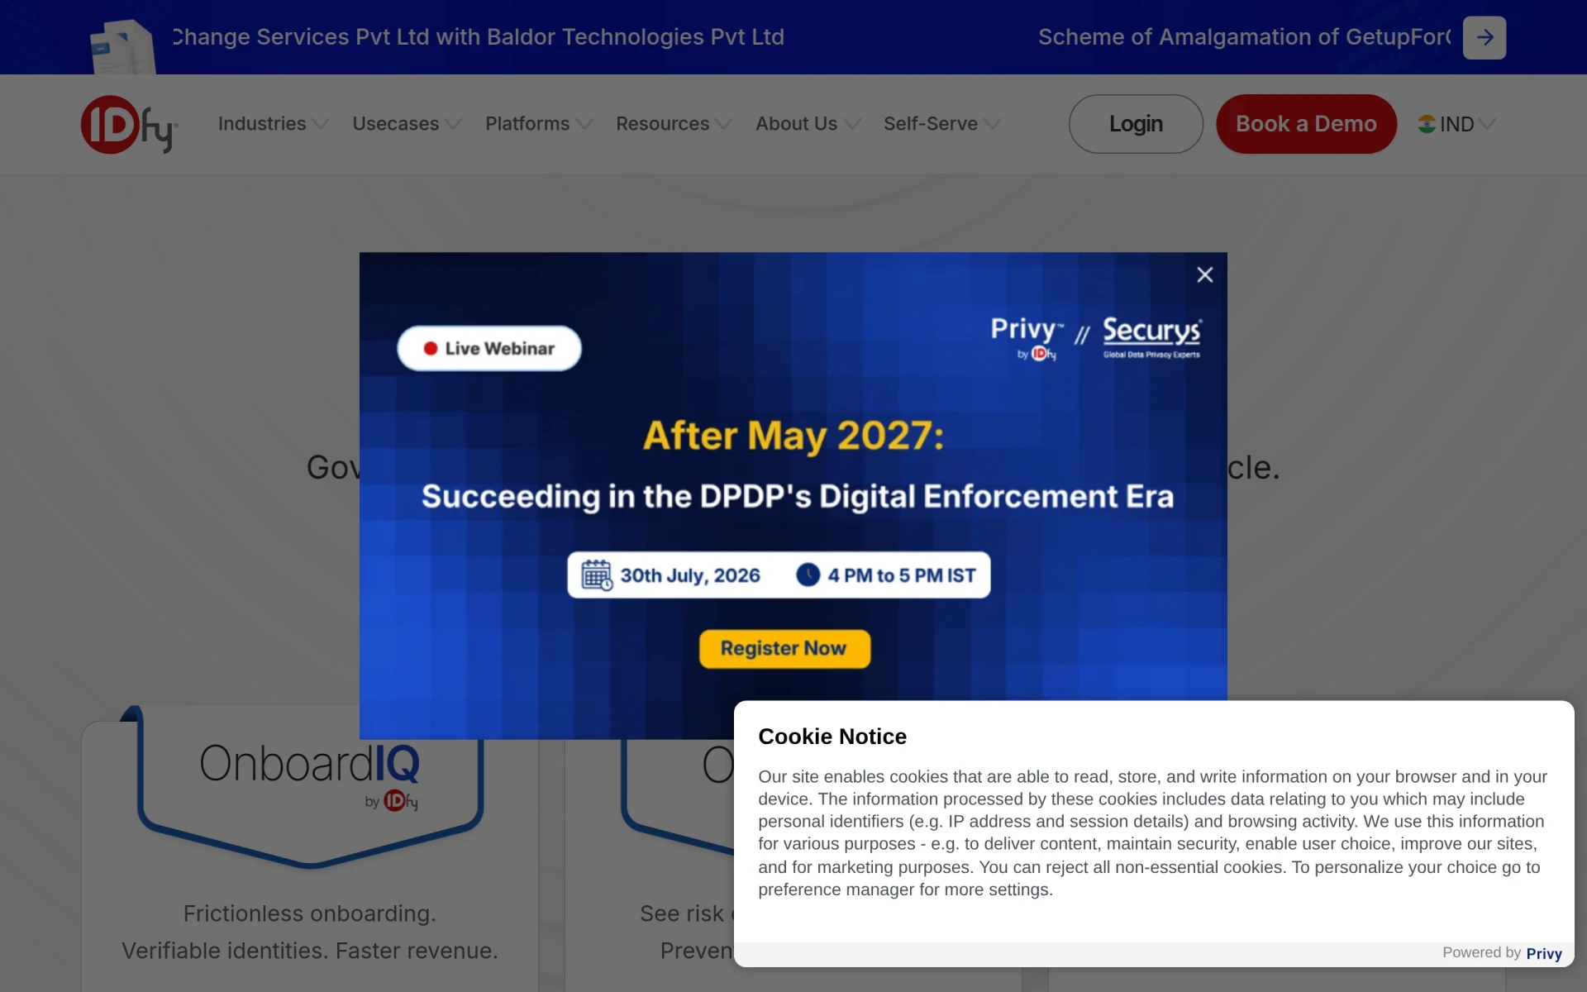
Task: Click the red dot in the Live Webinar badge
Action: click(431, 349)
